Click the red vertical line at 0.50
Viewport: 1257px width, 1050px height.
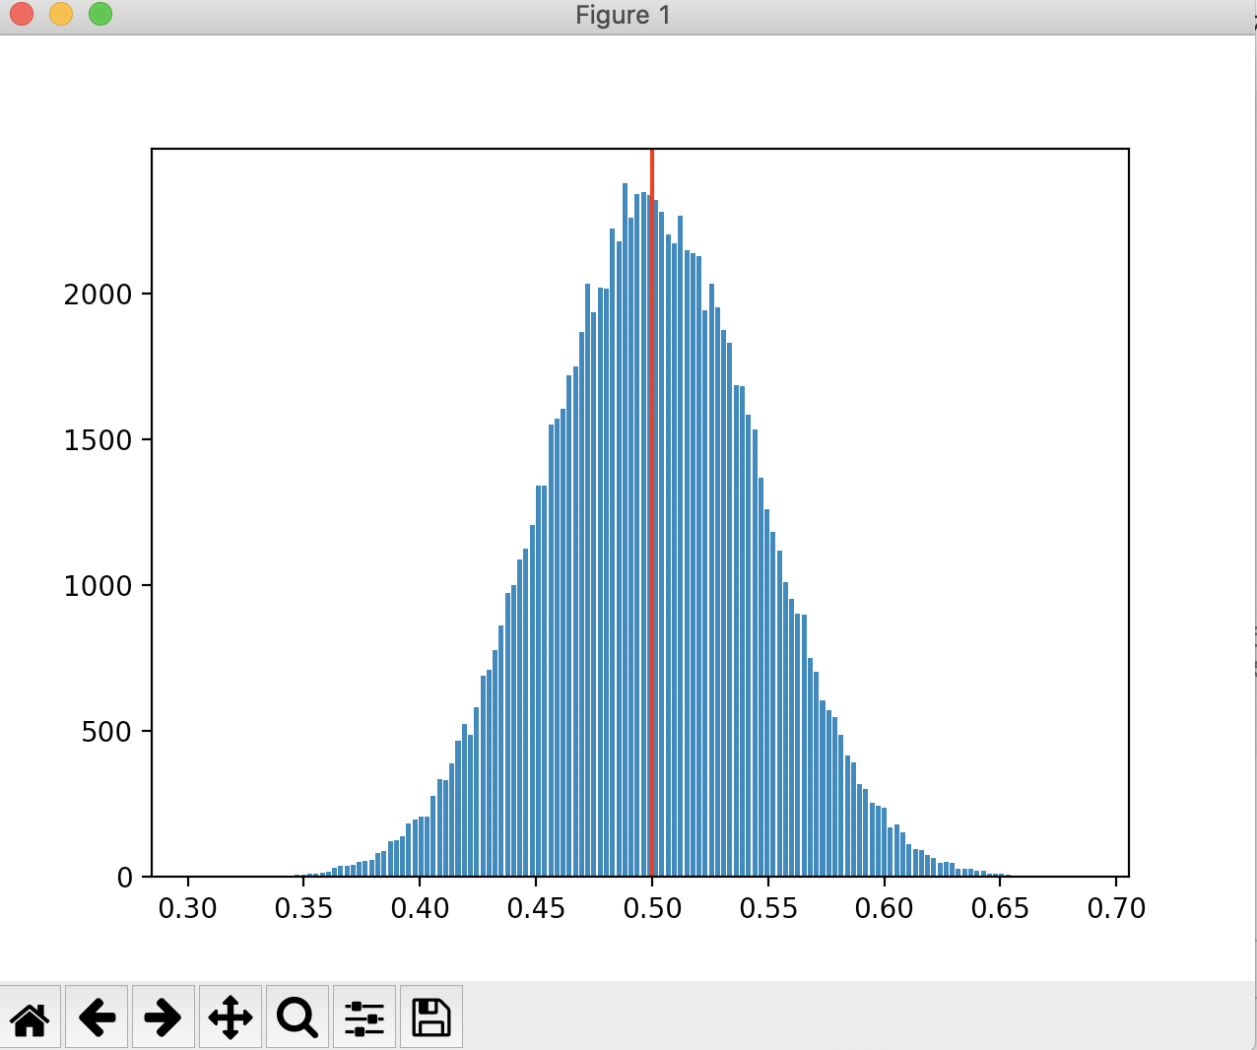(652, 512)
